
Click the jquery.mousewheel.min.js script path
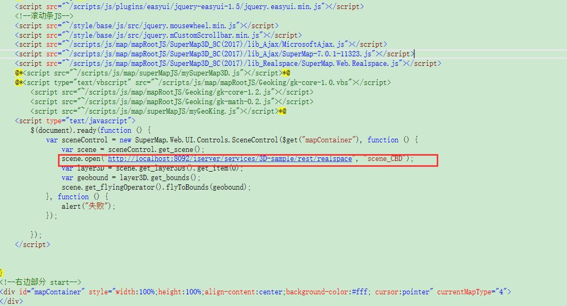[152, 25]
